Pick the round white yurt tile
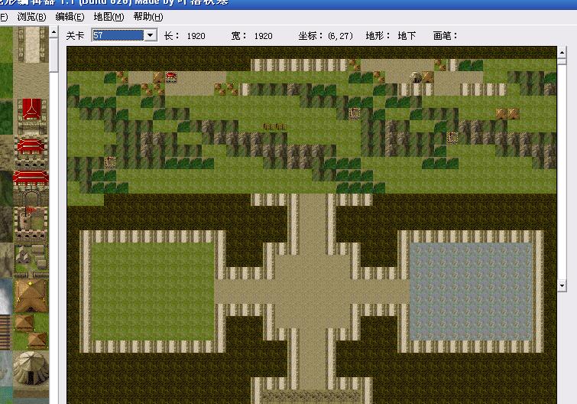The width and height of the screenshot is (577, 404). (31, 368)
